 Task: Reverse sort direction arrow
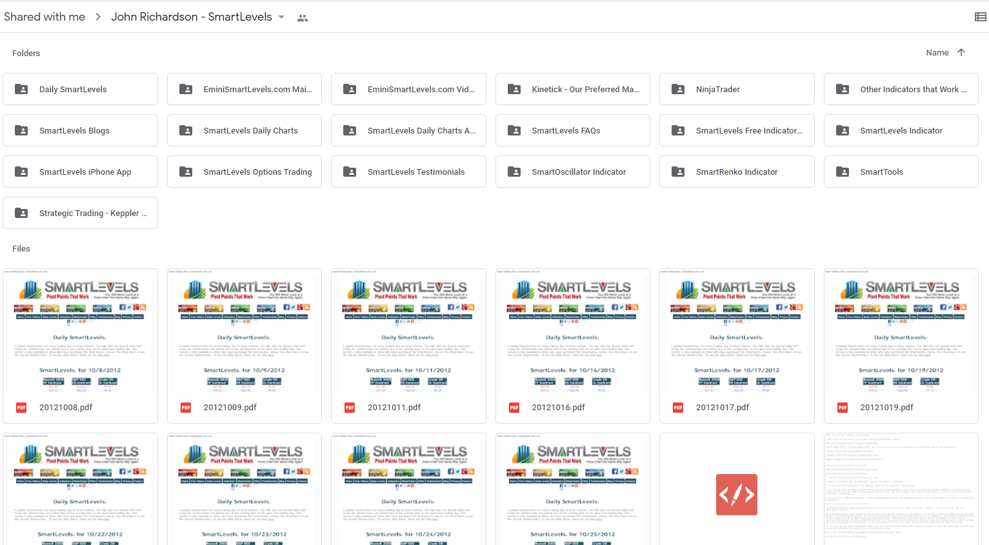(961, 52)
